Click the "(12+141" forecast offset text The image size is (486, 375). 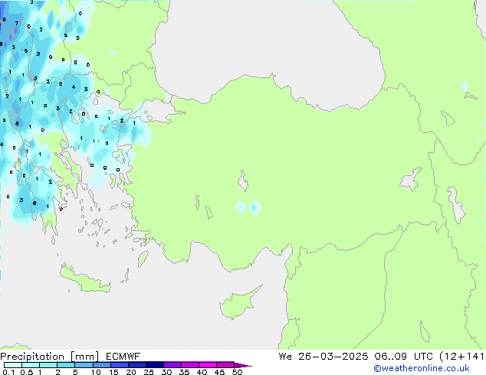(461, 357)
